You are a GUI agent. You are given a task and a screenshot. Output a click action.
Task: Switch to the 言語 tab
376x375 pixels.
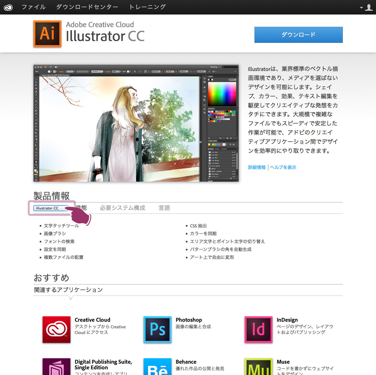click(x=164, y=208)
